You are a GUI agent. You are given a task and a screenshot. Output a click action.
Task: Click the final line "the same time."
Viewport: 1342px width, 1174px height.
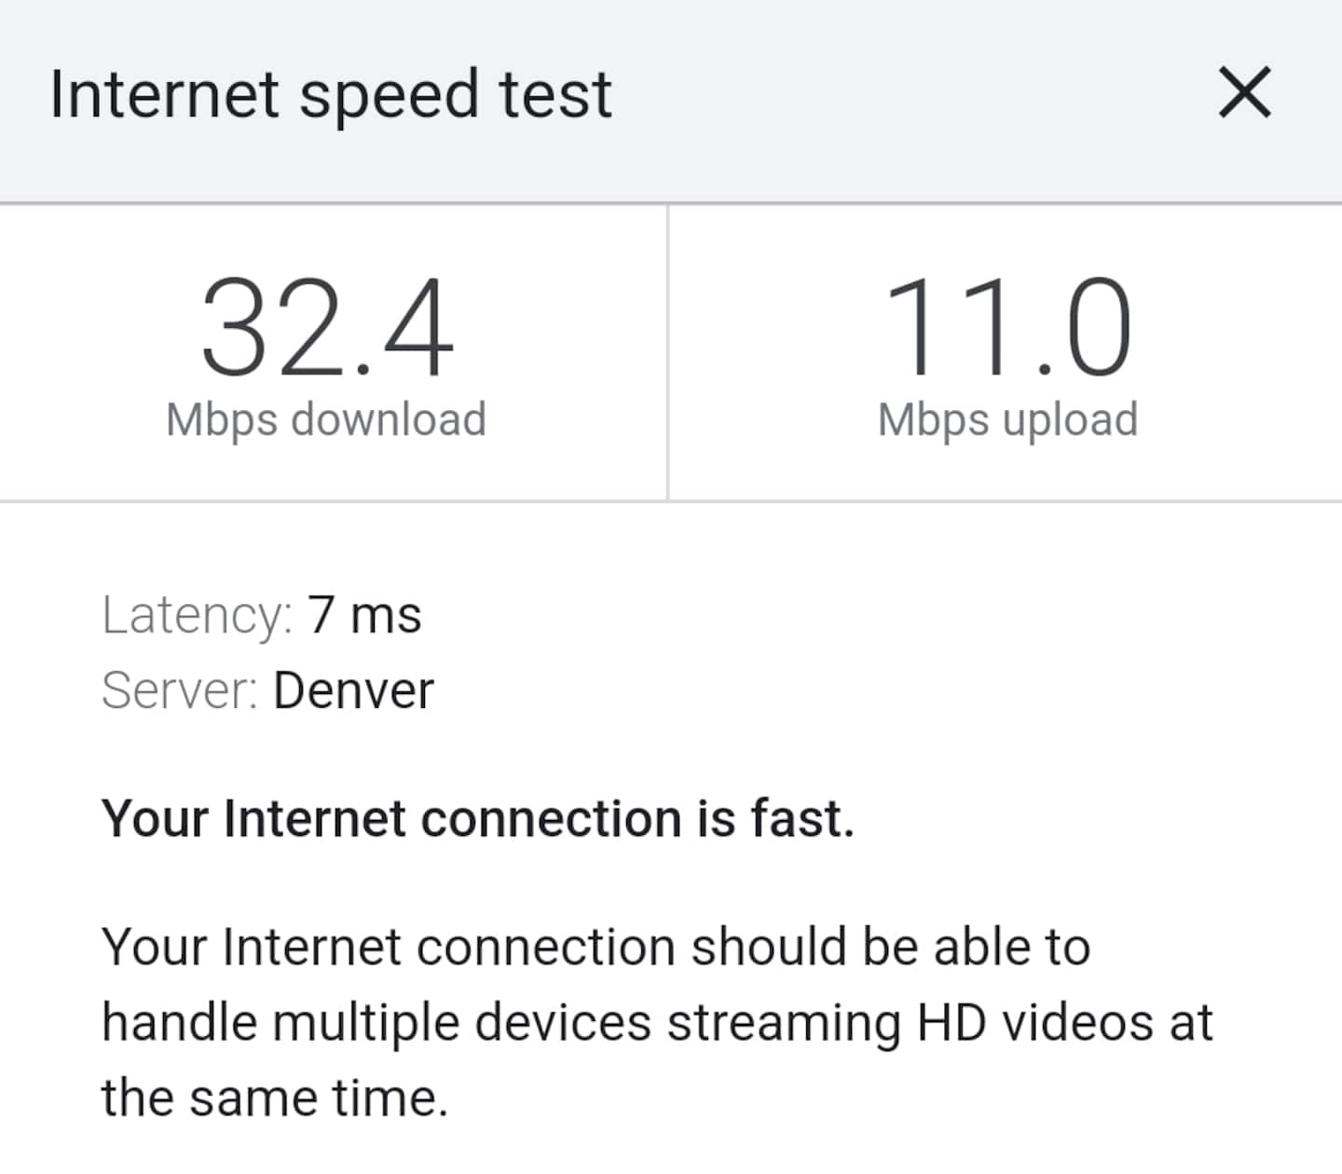click(275, 1098)
